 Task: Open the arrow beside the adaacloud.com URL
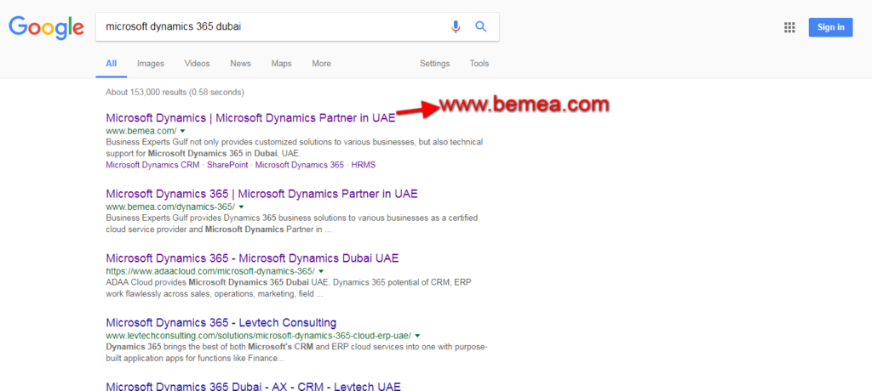322,271
